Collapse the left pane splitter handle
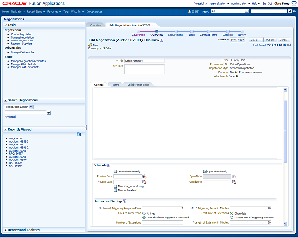The width and height of the screenshot is (298, 238). pyautogui.click(x=86, y=127)
